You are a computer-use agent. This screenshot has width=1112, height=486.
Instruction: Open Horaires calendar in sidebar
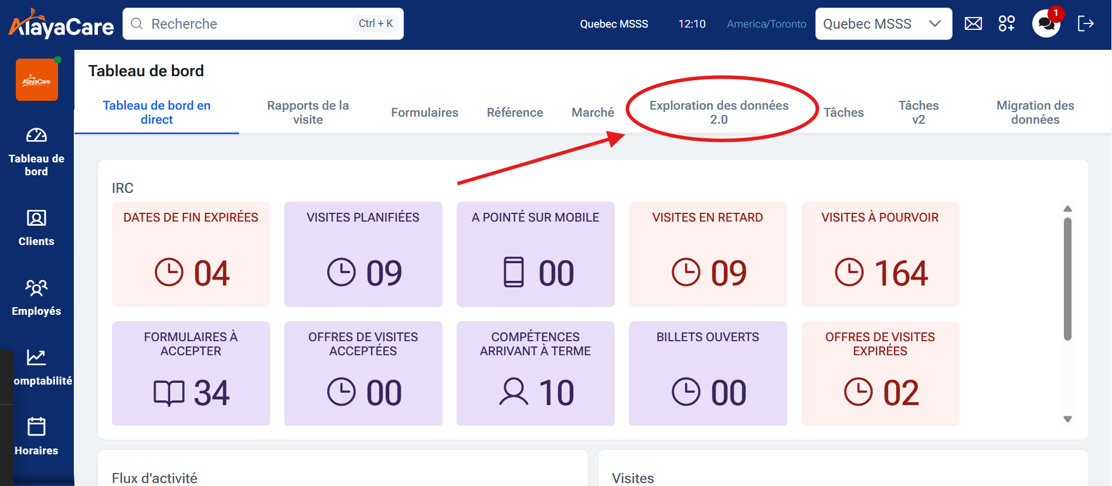coord(36,436)
